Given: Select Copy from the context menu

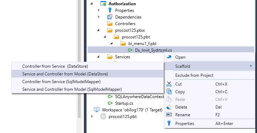Looking at the screenshot, I should 210,92.
